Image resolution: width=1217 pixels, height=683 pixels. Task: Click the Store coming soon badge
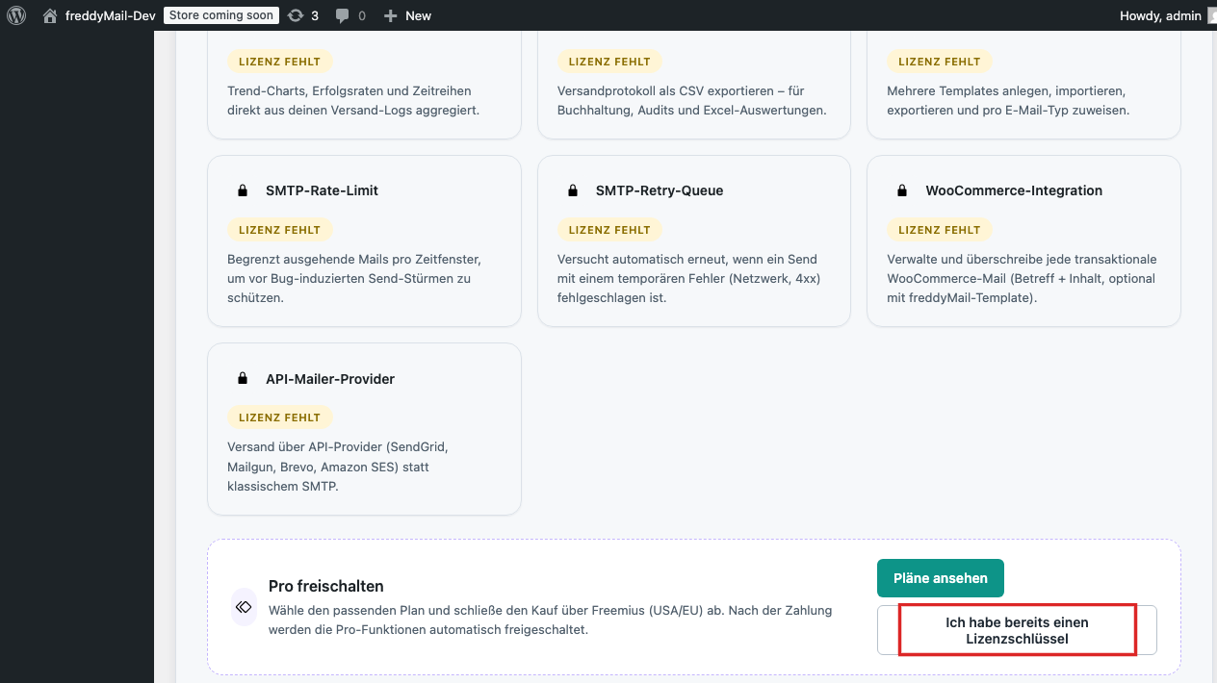221,15
